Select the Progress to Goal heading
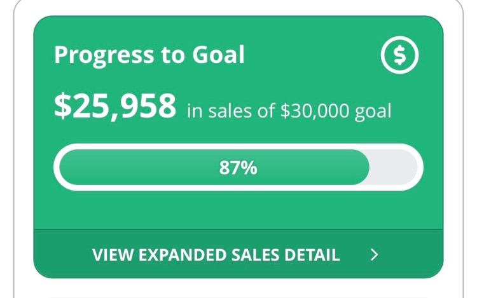 coord(149,55)
